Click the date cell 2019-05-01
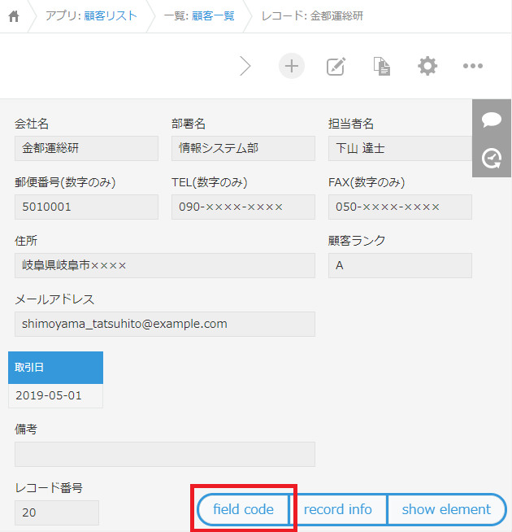The height and width of the screenshot is (532, 512). tap(55, 395)
